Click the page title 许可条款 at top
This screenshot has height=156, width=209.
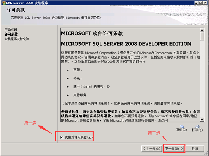(x=16, y=10)
